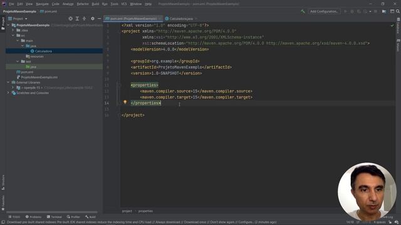
Task: Click the tool windows toggle icon bottom-left
Action: [3, 222]
